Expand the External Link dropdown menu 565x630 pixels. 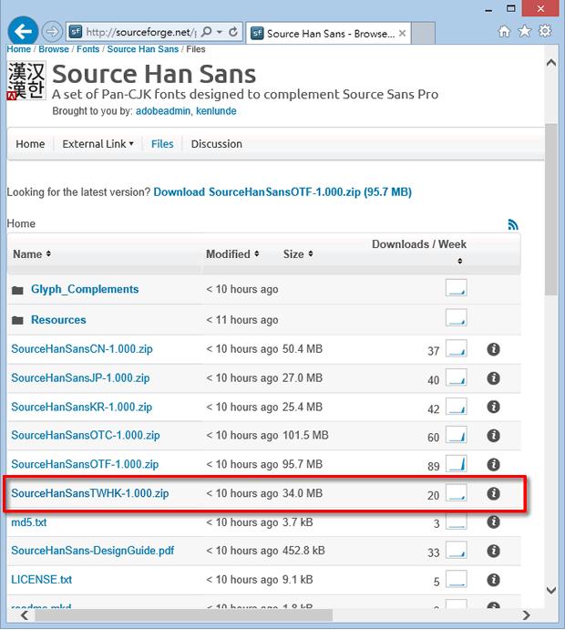98,144
